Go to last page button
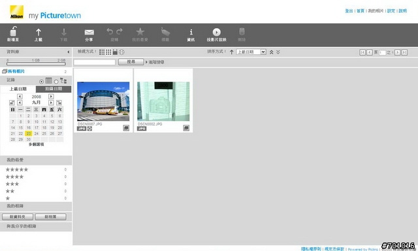Viewport: 418px width, 251px height. 404,52
